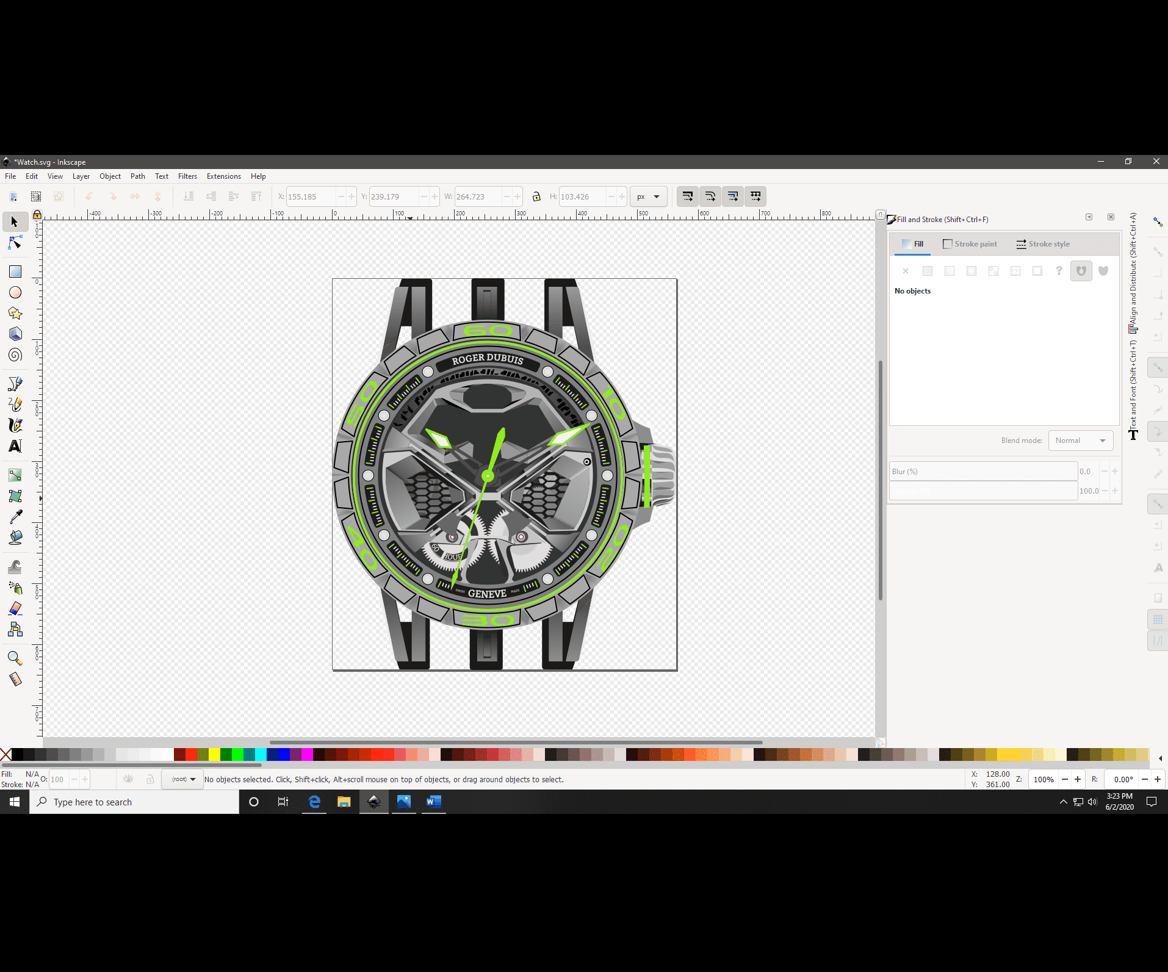
Task: Select the Spiral tool
Action: click(15, 355)
